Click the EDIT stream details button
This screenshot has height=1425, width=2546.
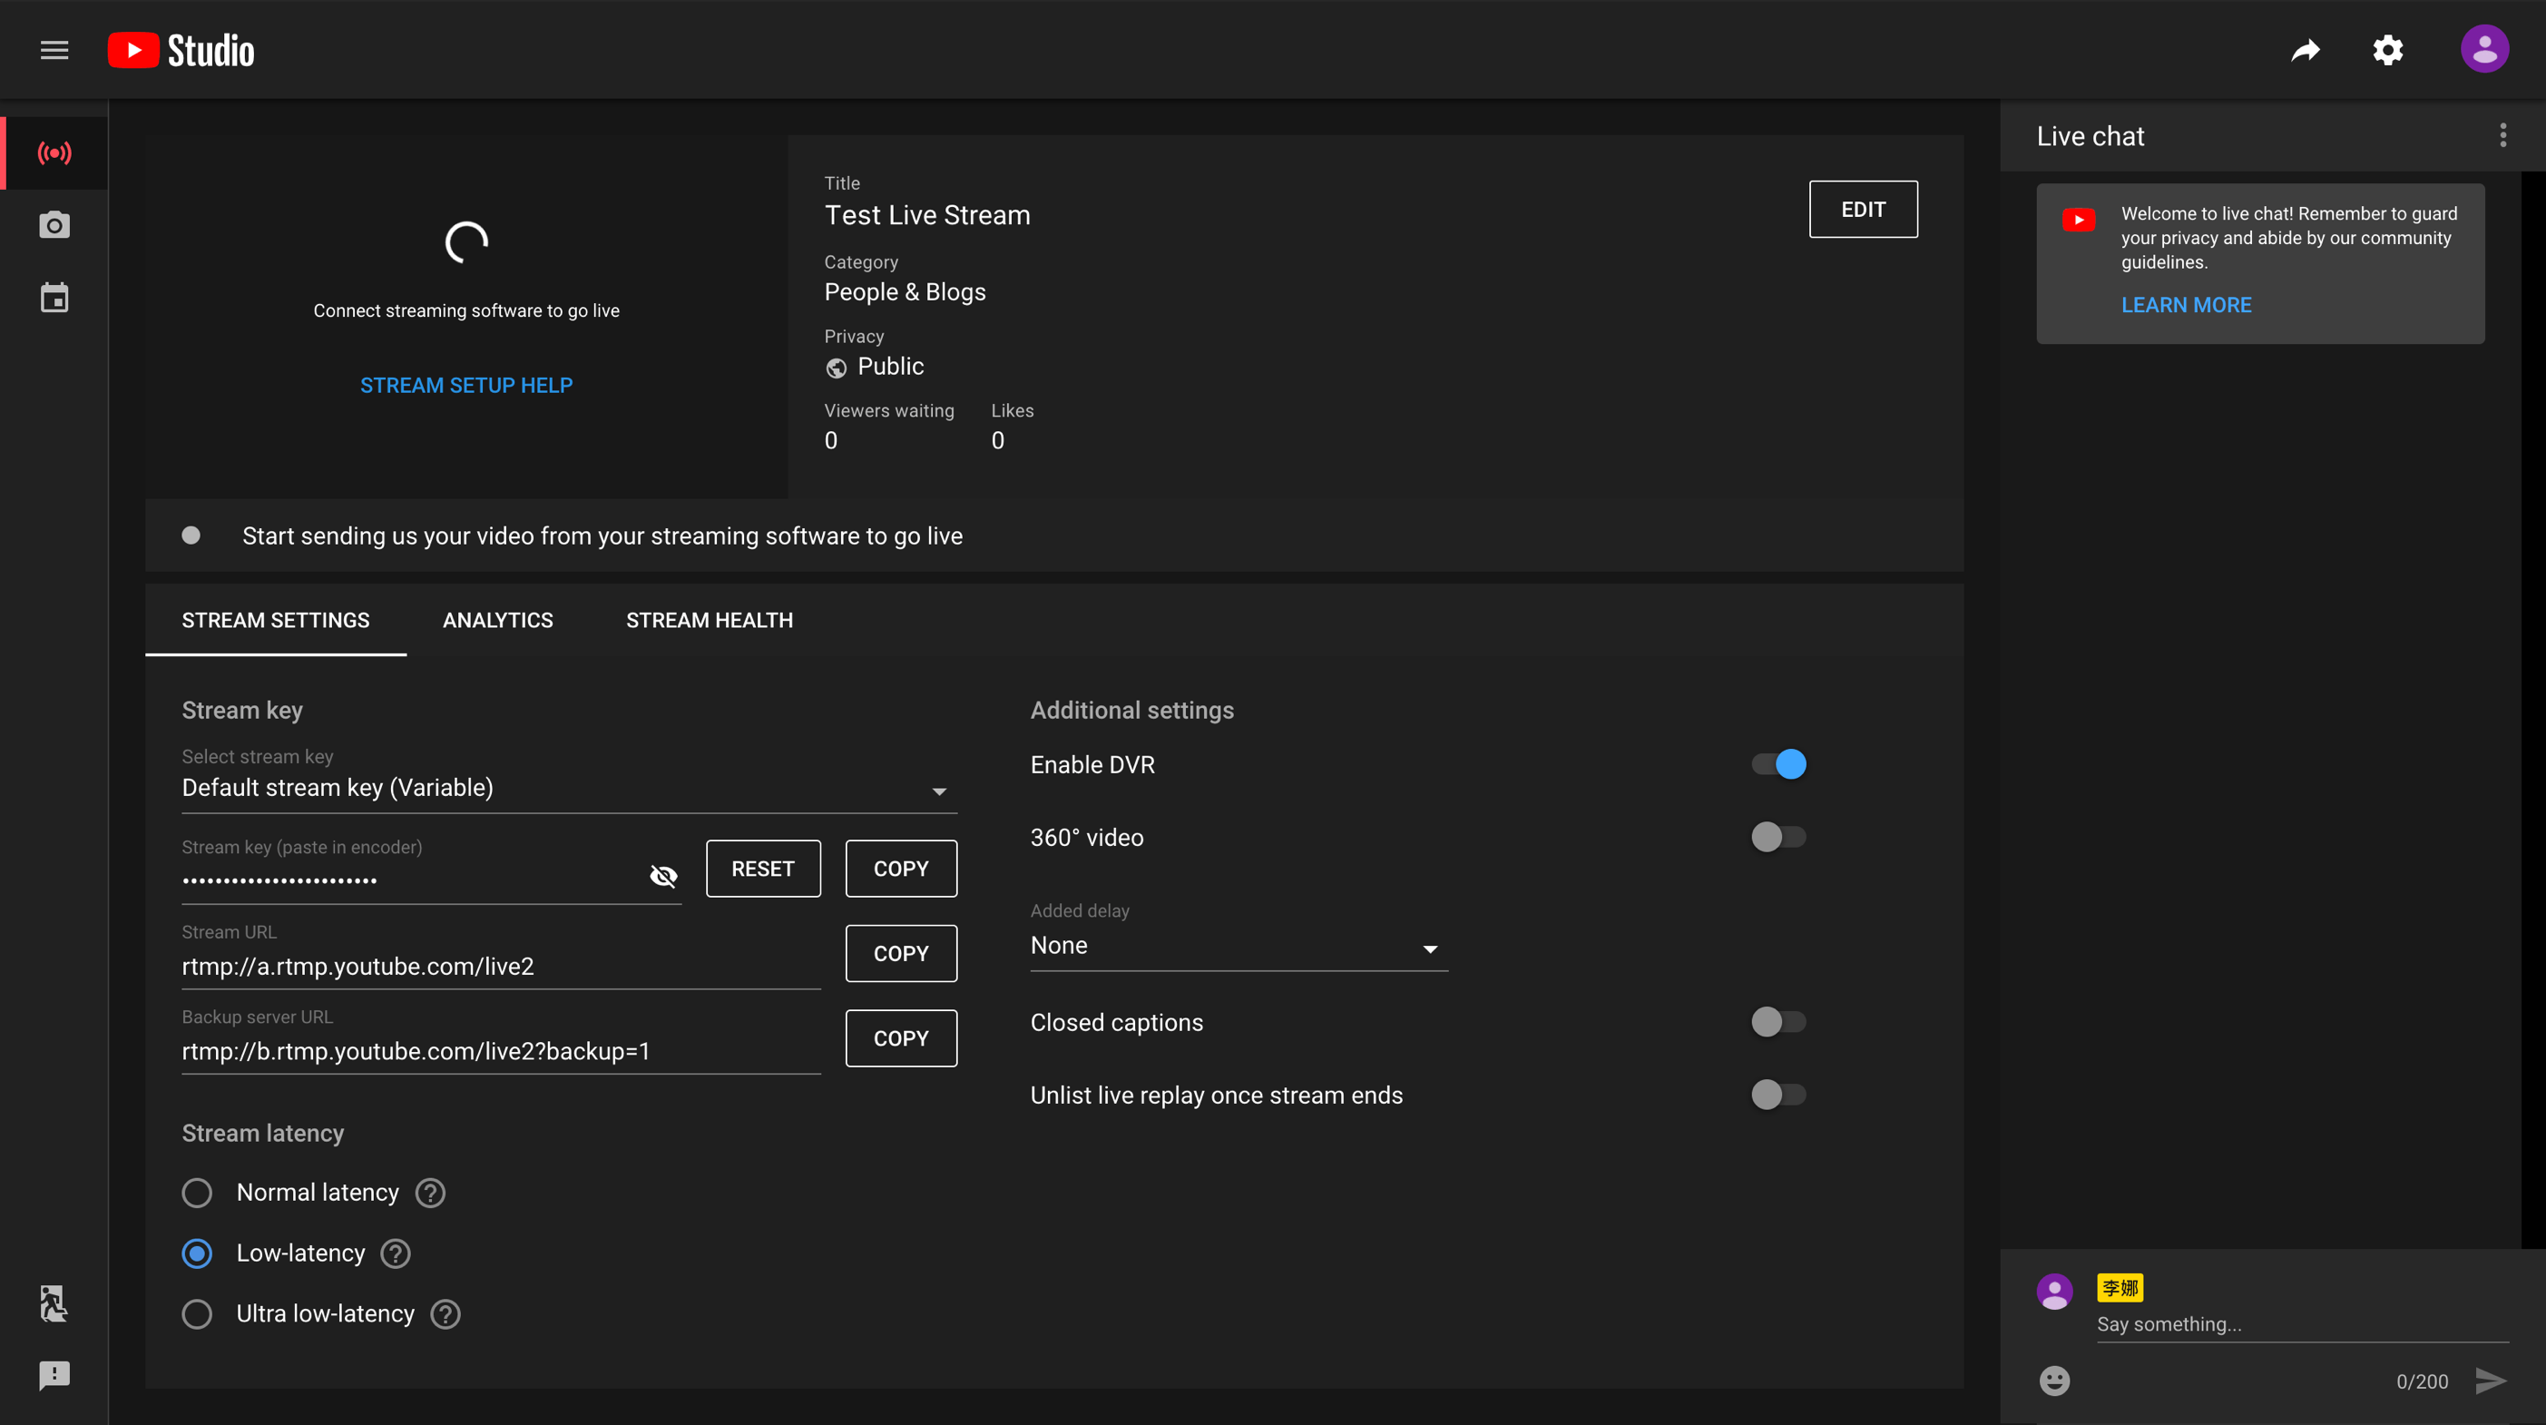1862,210
